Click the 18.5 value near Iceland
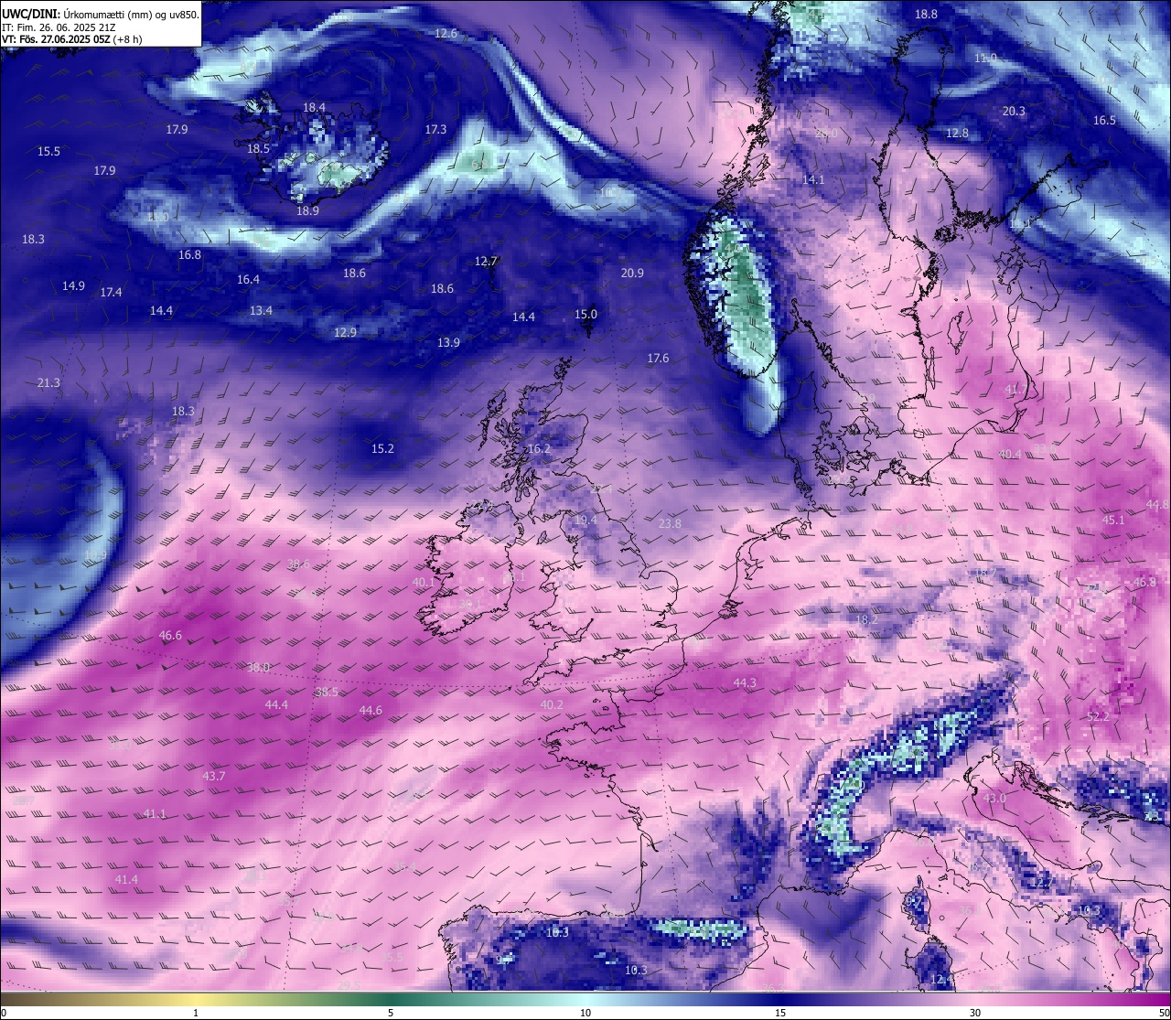Image resolution: width=1171 pixels, height=1020 pixels. coord(258,149)
